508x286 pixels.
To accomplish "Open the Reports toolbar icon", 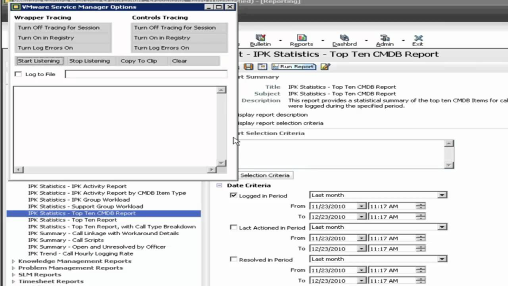I will click(x=301, y=40).
